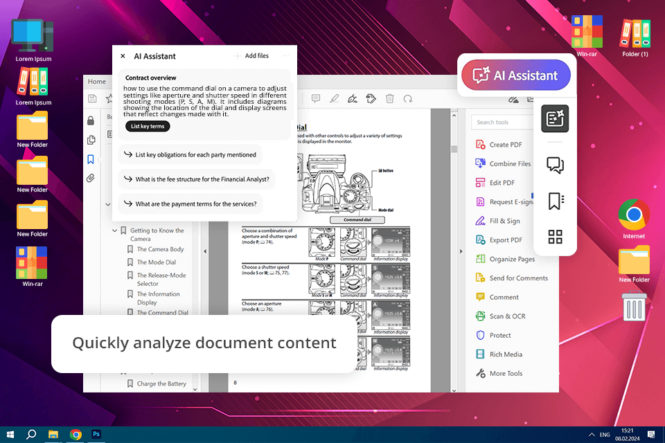The image size is (665, 443).
Task: Open the bookmarks icon in floating sidebar
Action: pyautogui.click(x=555, y=201)
